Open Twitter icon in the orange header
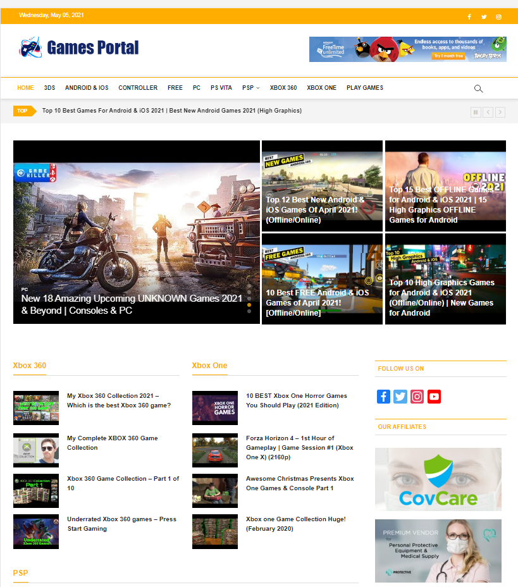 pyautogui.click(x=484, y=17)
